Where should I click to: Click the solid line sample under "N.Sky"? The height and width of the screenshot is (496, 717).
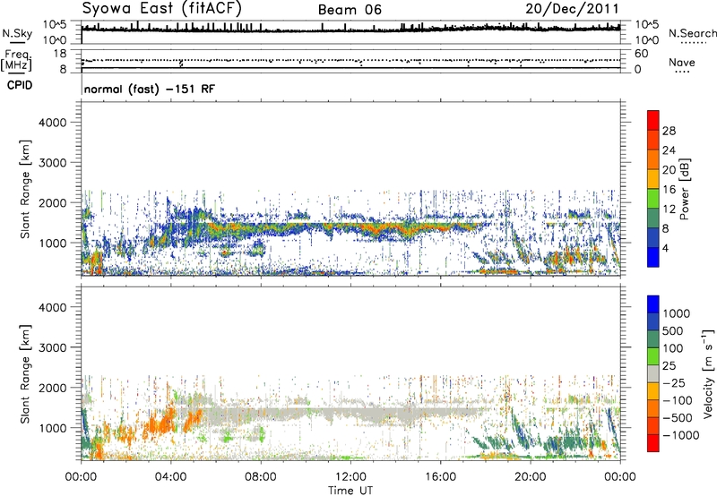[17, 43]
